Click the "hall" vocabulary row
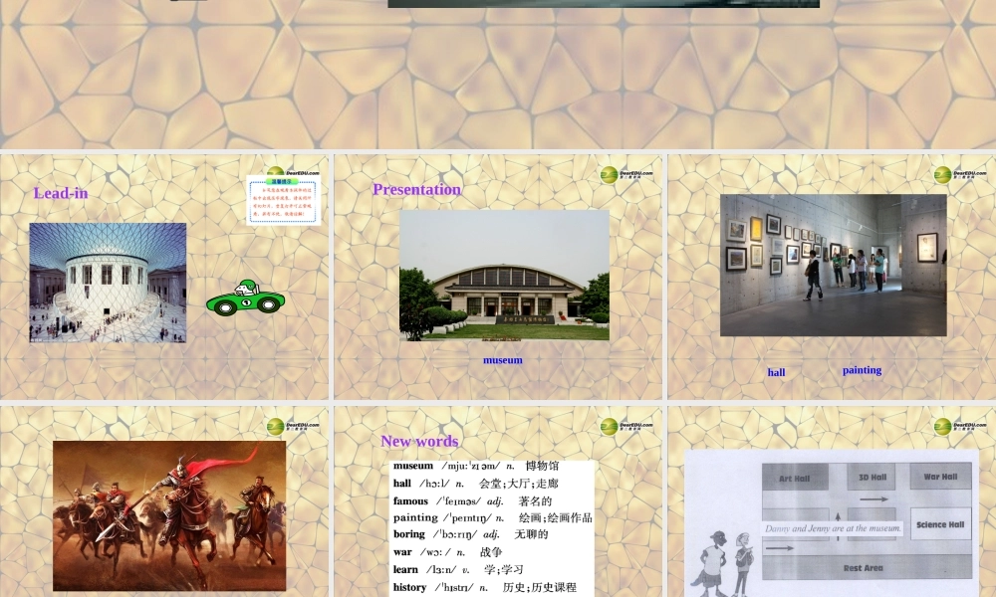This screenshot has height=597, width=996. click(476, 484)
